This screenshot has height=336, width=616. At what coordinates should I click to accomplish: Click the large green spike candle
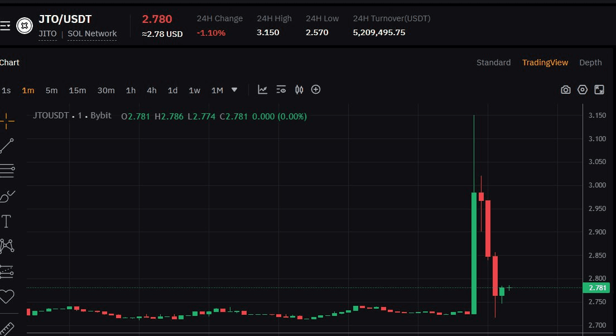(474, 253)
